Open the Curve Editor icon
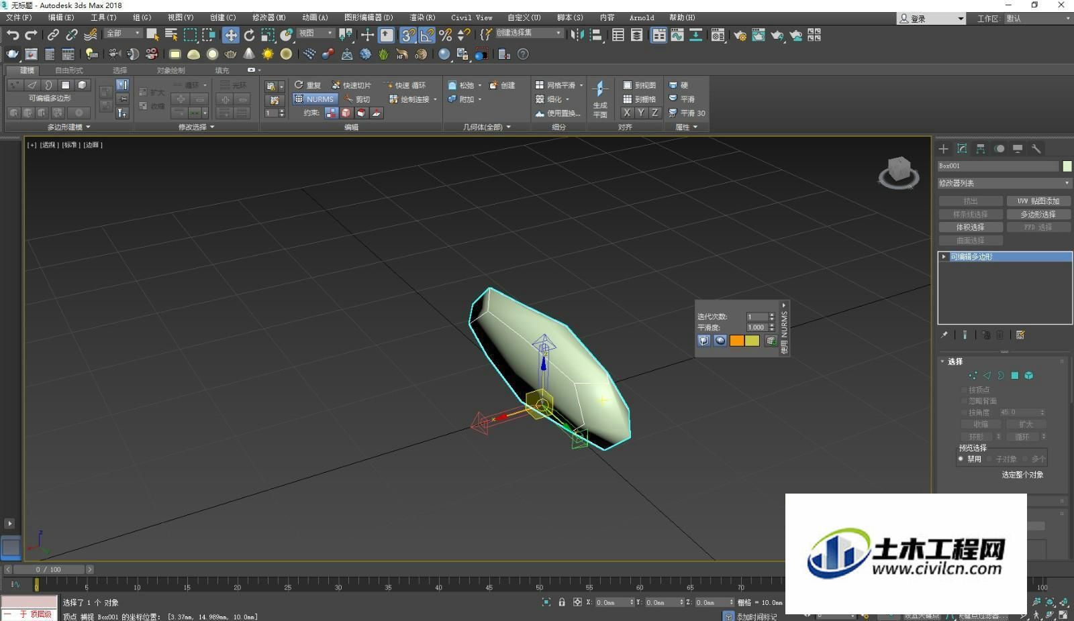This screenshot has width=1074, height=621. [677, 35]
